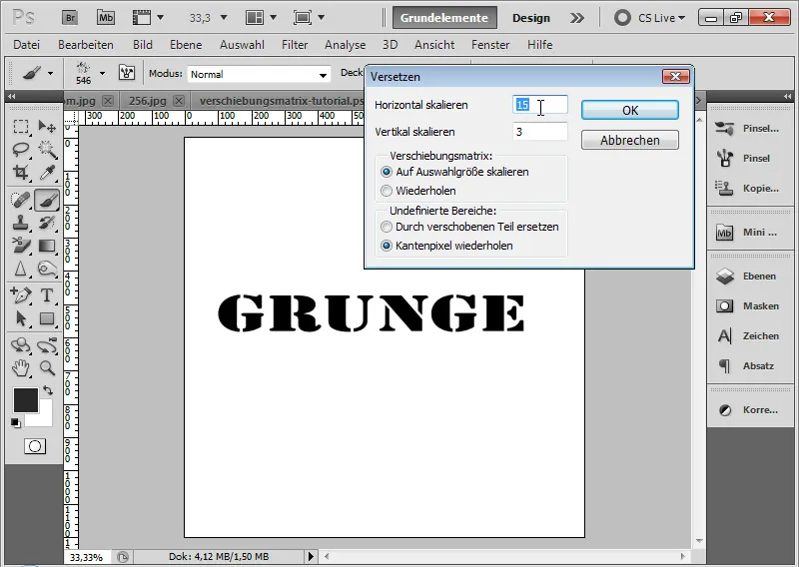Switch to the Design workspace

[531, 18]
